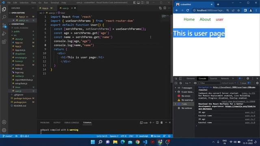
Task: Toggle the DevTools device toolbar
Action: click(x=180, y=79)
